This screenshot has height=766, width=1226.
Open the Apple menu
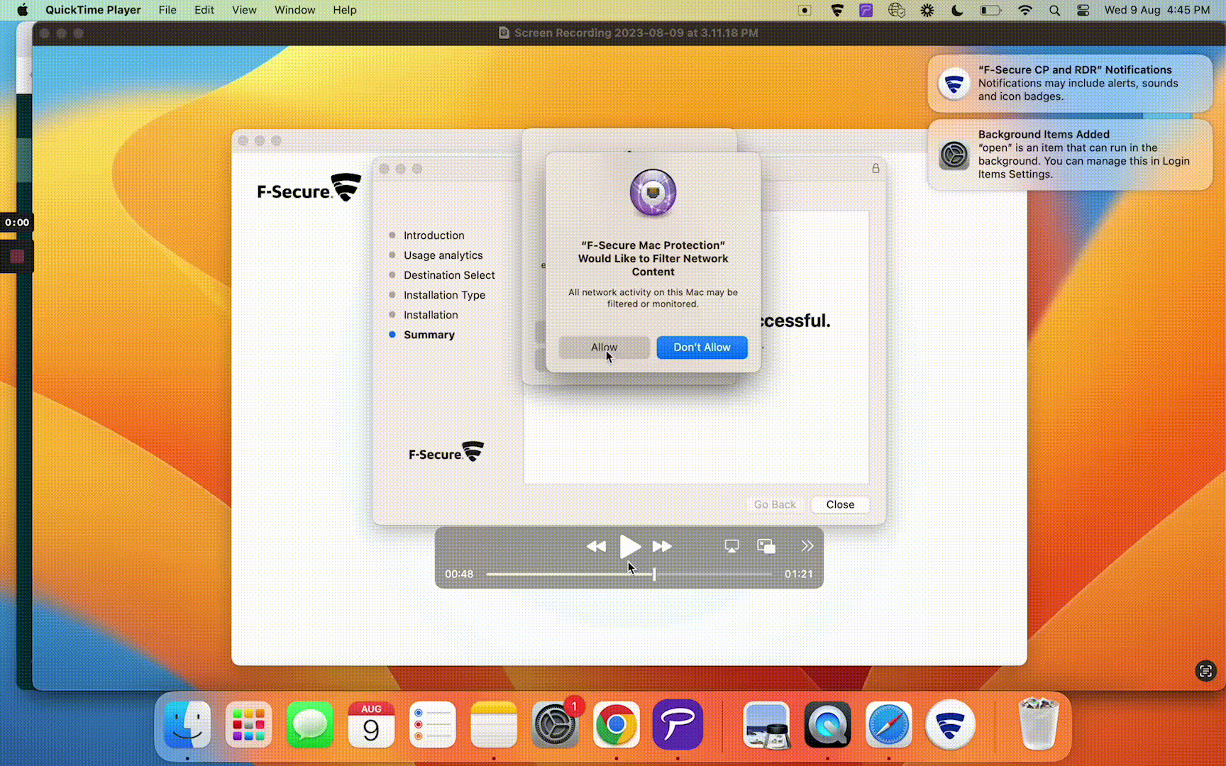pos(22,10)
